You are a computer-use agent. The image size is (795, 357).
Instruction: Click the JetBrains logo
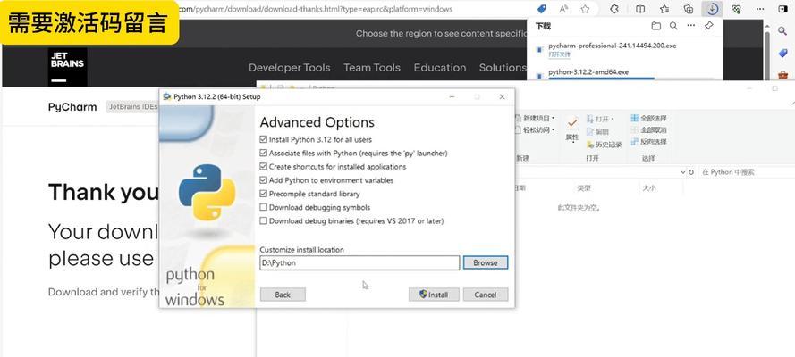[x=67, y=67]
